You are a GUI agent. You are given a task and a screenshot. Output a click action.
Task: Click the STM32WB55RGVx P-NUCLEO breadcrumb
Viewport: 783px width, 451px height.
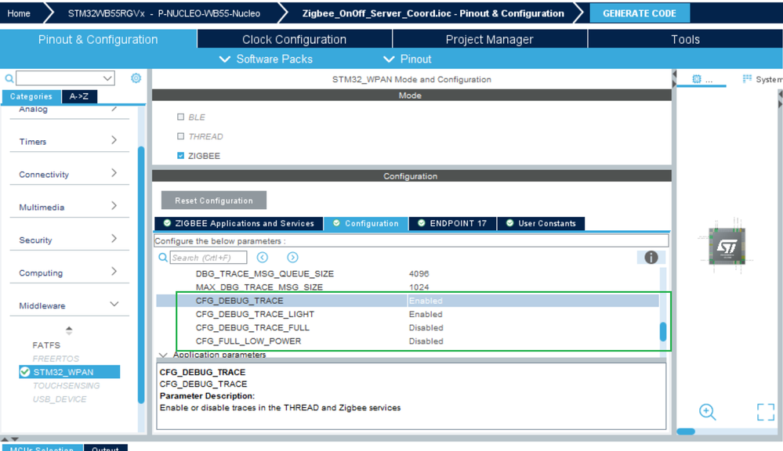click(164, 13)
